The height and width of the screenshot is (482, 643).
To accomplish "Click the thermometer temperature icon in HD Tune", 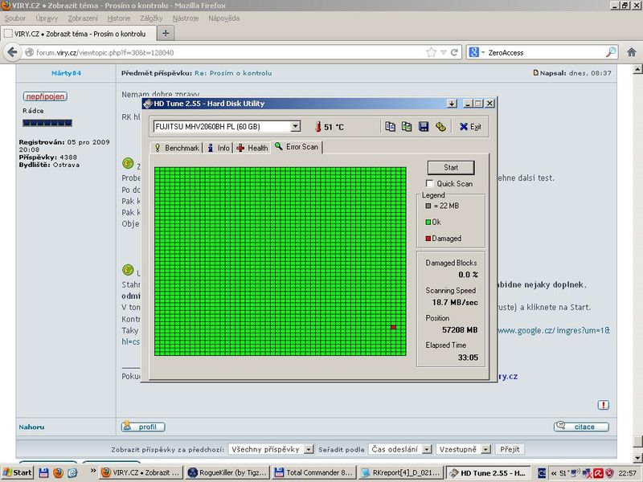I will pyautogui.click(x=317, y=127).
